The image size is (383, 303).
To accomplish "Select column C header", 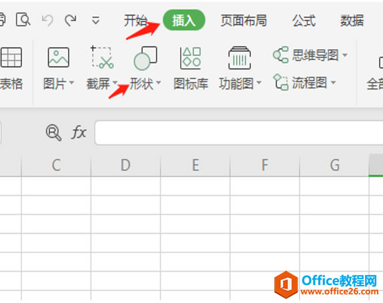I will coord(56,165).
